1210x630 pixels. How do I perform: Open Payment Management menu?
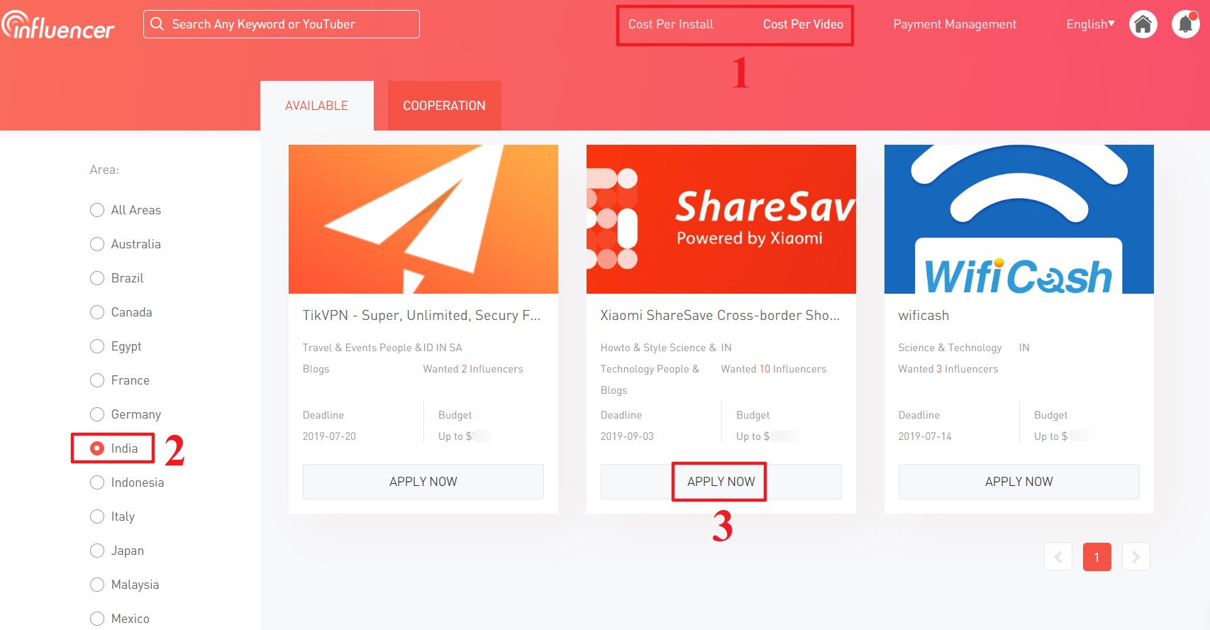pos(955,24)
